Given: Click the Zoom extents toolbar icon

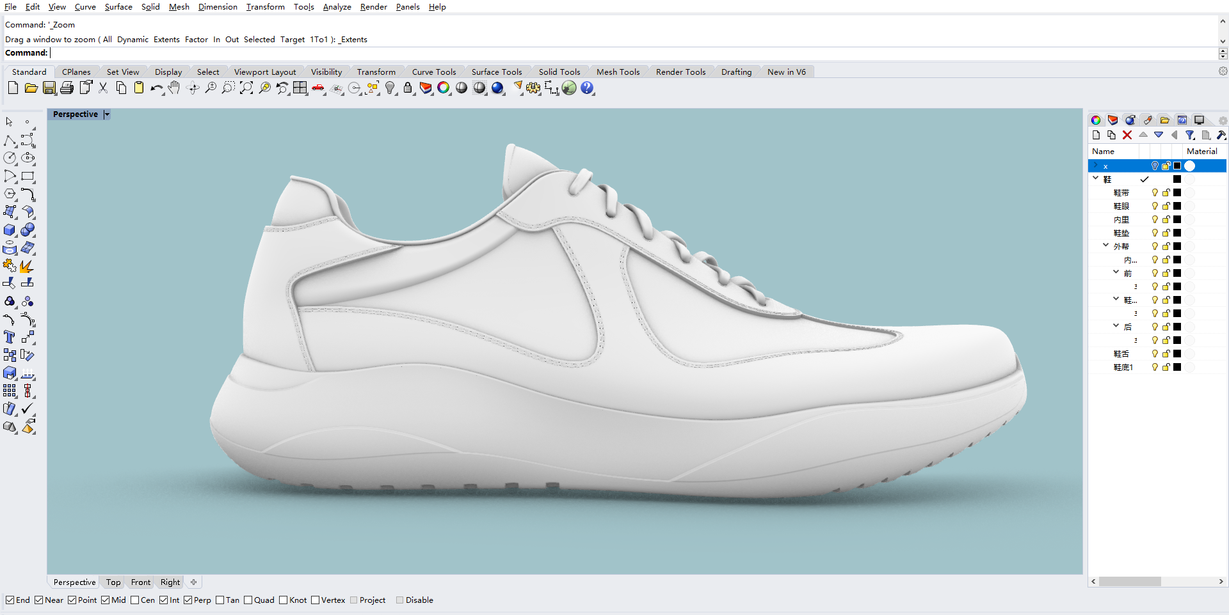Looking at the screenshot, I should [246, 88].
